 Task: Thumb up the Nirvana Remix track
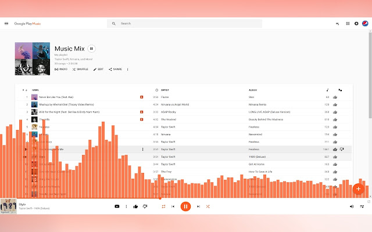click(335, 104)
